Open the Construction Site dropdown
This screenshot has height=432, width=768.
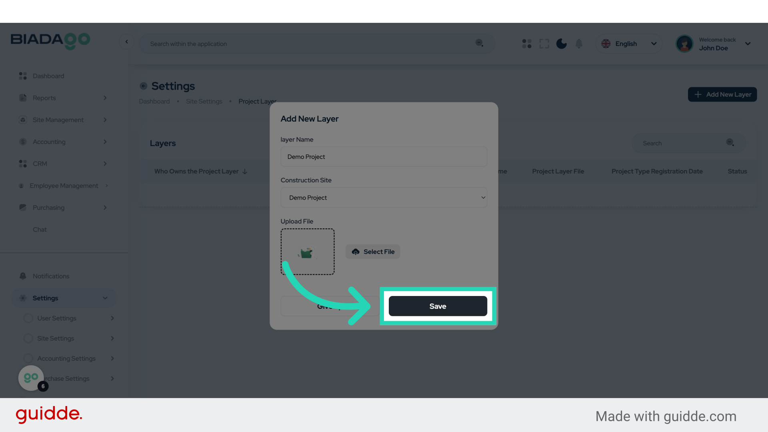[384, 198]
